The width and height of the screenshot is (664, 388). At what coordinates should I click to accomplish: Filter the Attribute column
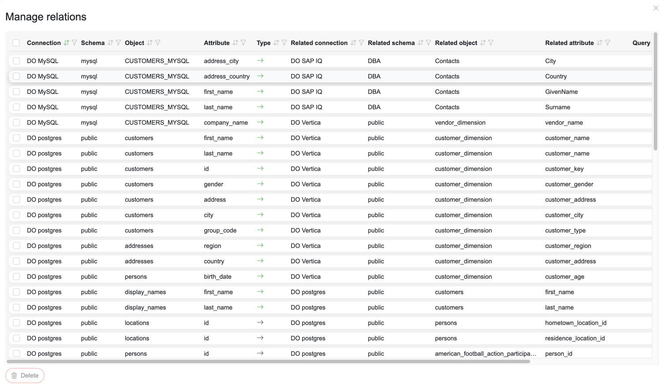coord(243,43)
